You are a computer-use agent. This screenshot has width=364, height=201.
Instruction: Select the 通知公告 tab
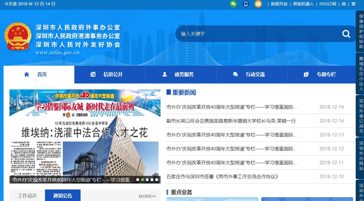62,196
